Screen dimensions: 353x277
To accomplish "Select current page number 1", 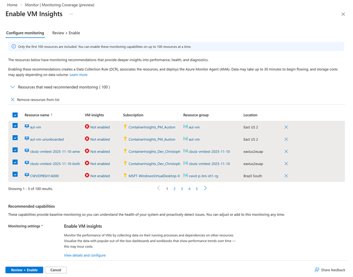I will tap(167, 189).
